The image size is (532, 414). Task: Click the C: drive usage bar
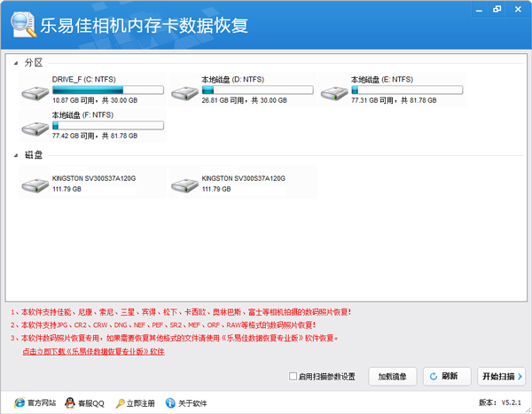108,90
